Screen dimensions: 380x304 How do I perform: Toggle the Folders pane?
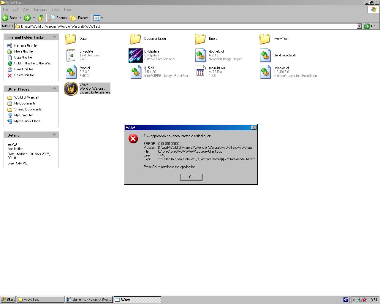(x=79, y=18)
